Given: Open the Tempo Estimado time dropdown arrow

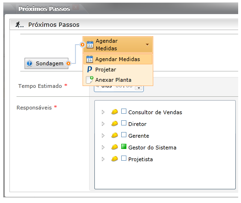Looking at the screenshot, I should click(x=139, y=88).
